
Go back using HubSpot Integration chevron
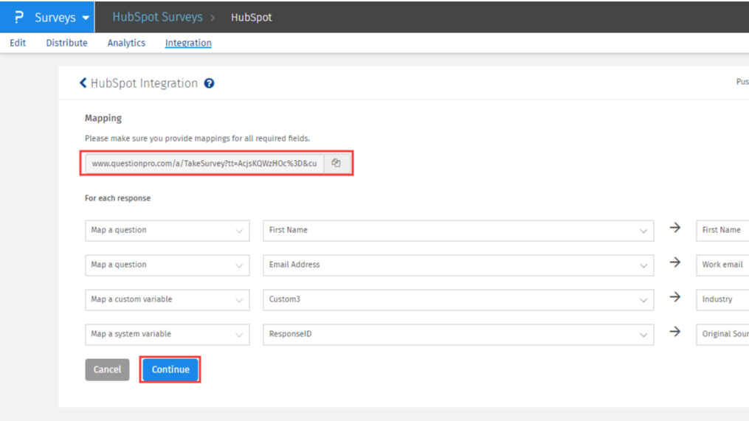(83, 83)
